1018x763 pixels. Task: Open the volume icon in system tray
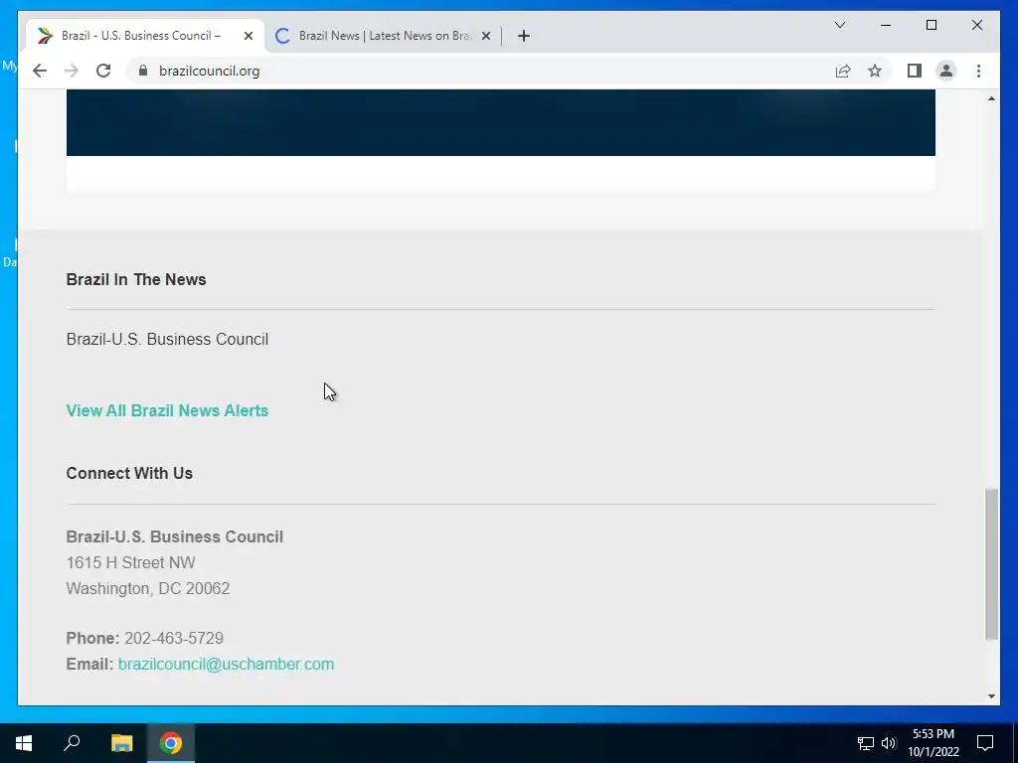[888, 743]
